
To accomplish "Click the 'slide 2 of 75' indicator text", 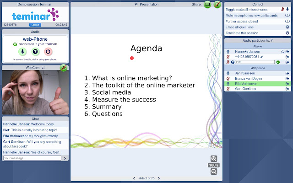I will click(146, 178).
